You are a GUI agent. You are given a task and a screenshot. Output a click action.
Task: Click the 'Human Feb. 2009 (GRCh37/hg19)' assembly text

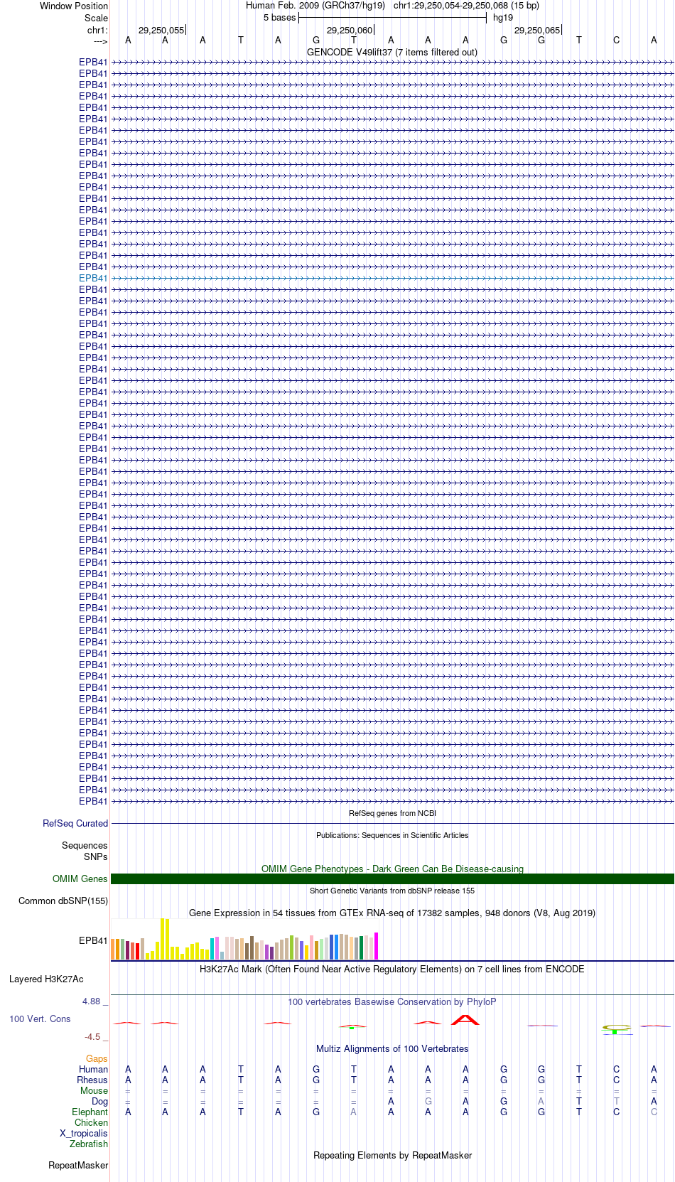(x=315, y=5)
